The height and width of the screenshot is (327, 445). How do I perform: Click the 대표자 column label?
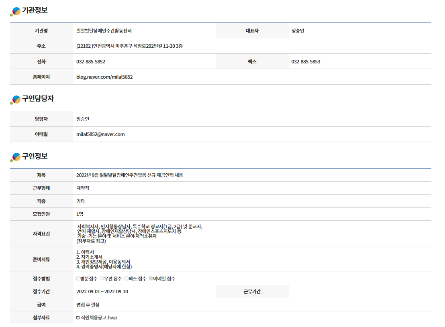point(252,30)
